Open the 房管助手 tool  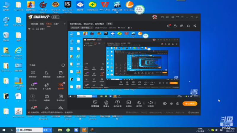(x=47, y=74)
